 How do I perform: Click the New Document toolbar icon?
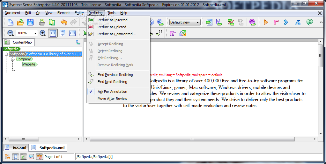point(11,22)
